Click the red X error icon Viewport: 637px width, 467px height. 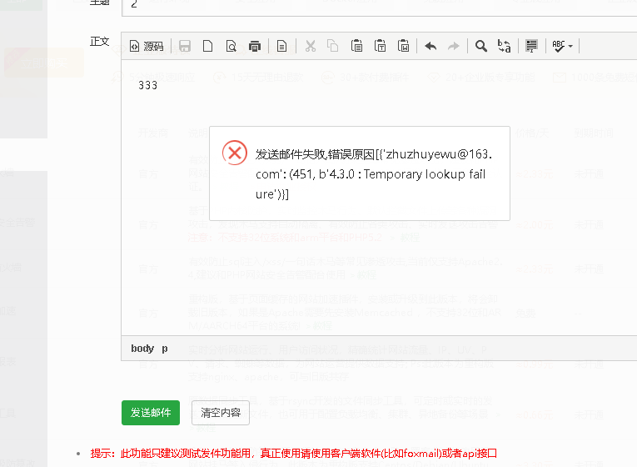(235, 153)
